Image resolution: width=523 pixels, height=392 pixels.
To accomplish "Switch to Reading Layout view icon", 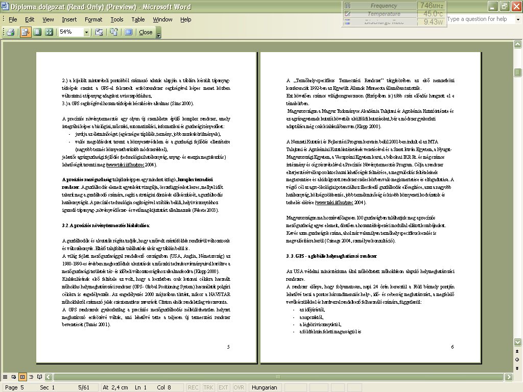I will 40,377.
